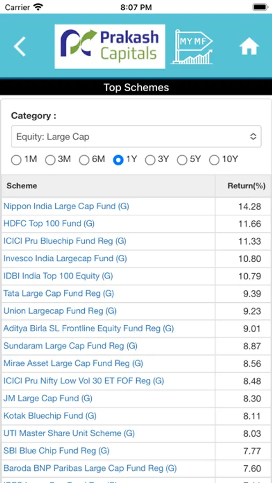Click the return value 7.60
272x483 pixels.
click(x=252, y=469)
